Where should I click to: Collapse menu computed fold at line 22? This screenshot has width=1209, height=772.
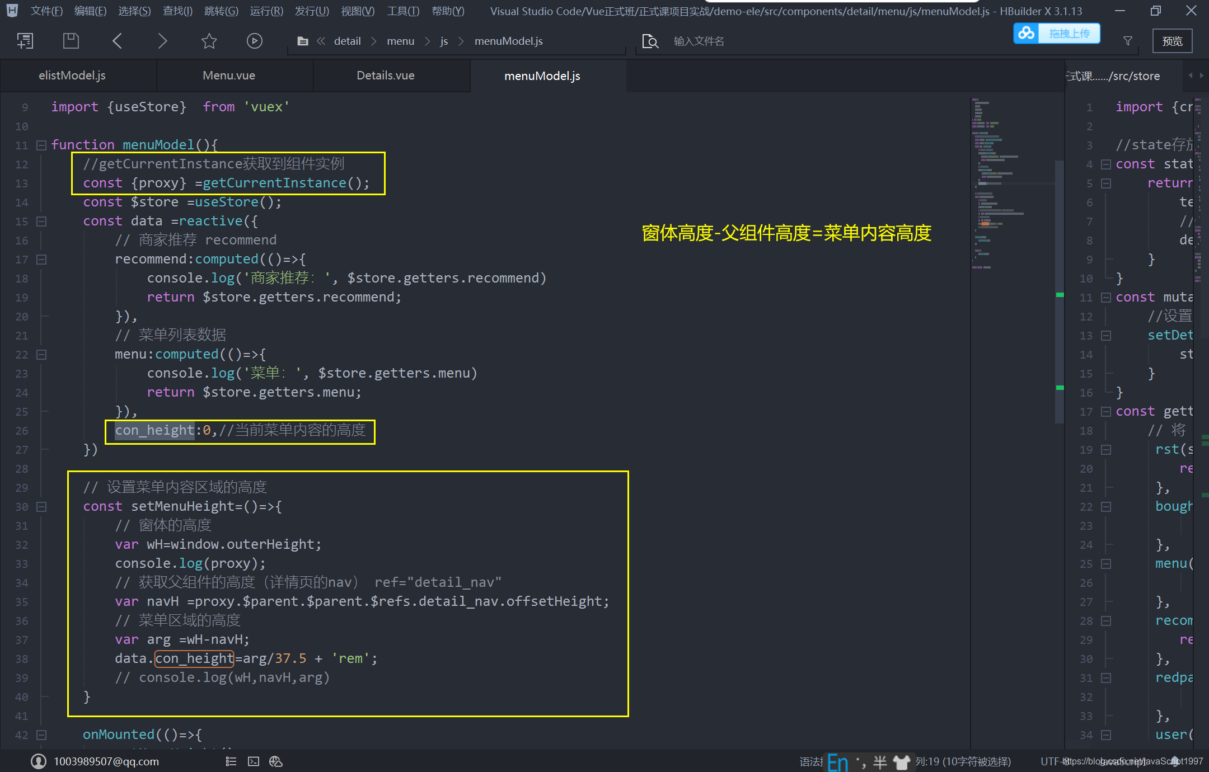click(41, 355)
